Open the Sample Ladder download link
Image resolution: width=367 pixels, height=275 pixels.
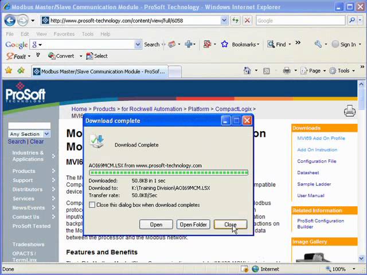click(314, 184)
